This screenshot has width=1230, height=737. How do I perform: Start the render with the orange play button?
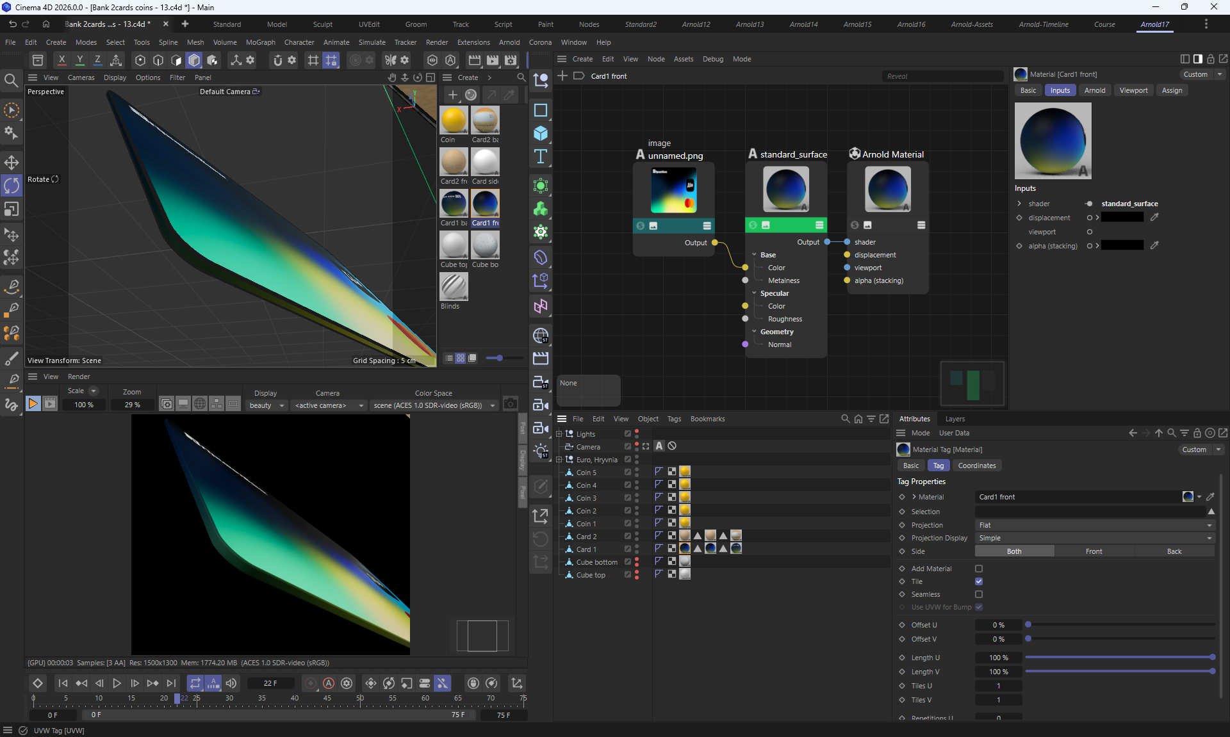pos(33,403)
